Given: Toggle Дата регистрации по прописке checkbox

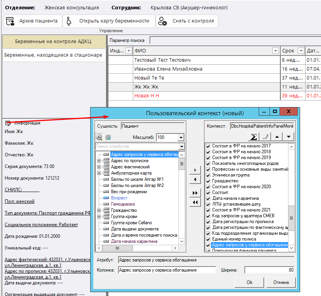Looking at the screenshot, I should (x=208, y=222).
